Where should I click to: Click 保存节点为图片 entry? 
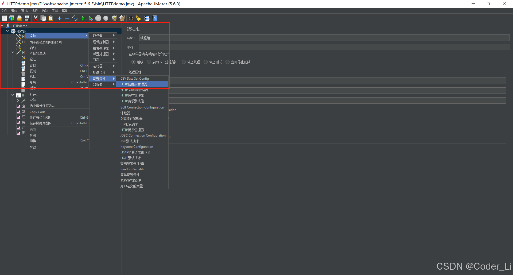click(x=57, y=118)
